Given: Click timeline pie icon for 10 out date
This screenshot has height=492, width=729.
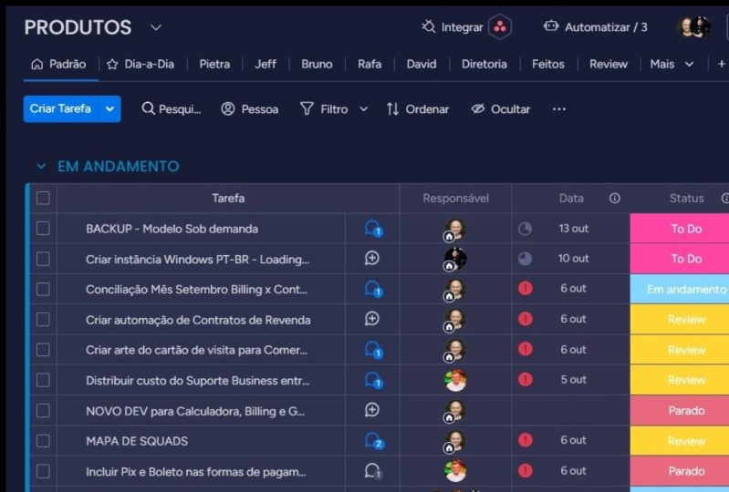Looking at the screenshot, I should 525,259.
